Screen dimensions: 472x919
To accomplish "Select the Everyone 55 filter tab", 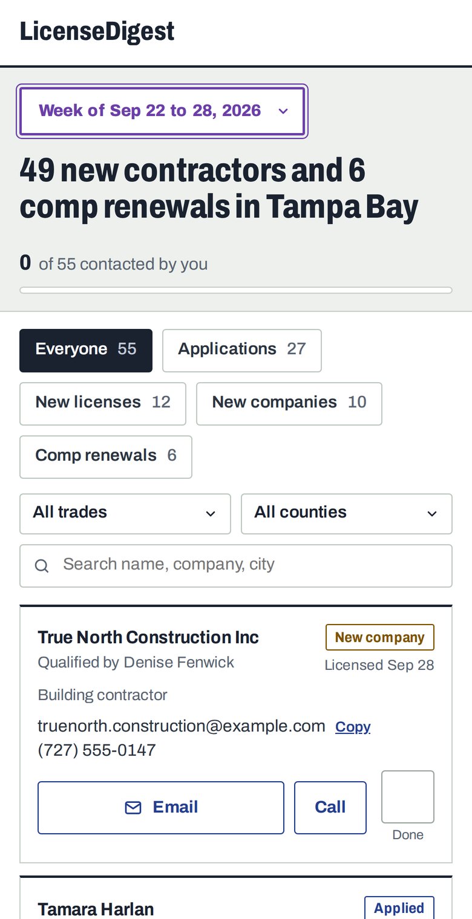I will [x=86, y=350].
